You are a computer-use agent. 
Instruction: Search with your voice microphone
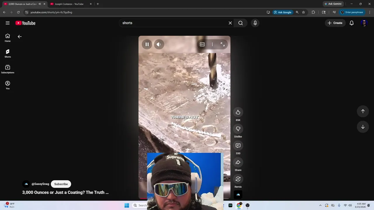[x=255, y=23]
